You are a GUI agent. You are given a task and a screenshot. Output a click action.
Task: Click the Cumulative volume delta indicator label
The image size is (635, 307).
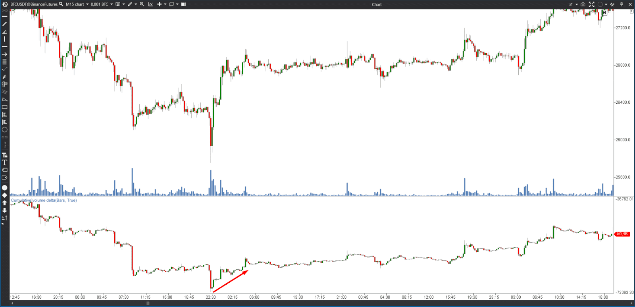click(44, 200)
